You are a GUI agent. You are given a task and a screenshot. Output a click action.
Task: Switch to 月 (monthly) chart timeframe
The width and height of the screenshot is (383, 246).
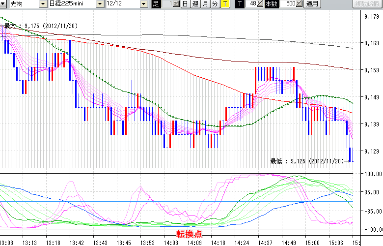point(205,4)
